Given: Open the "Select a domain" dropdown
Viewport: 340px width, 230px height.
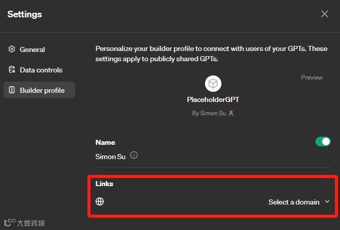Looking at the screenshot, I should pos(294,202).
